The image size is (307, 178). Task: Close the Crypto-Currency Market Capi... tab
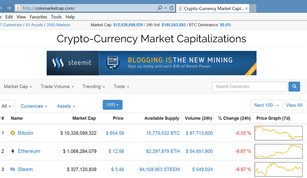point(247,8)
